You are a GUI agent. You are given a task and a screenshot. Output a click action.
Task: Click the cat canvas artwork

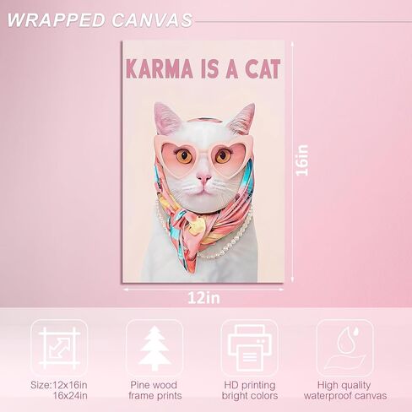coord(203,161)
